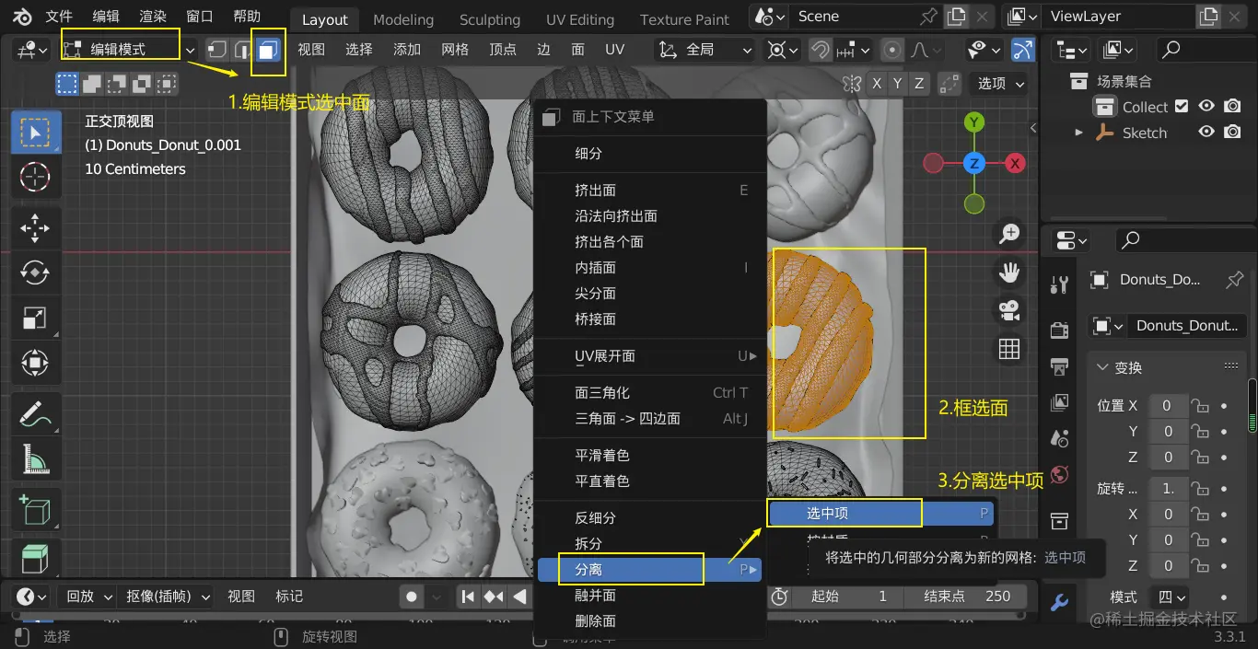This screenshot has width=1258, height=649.
Task: Toggle face select mode
Action: pos(267,50)
